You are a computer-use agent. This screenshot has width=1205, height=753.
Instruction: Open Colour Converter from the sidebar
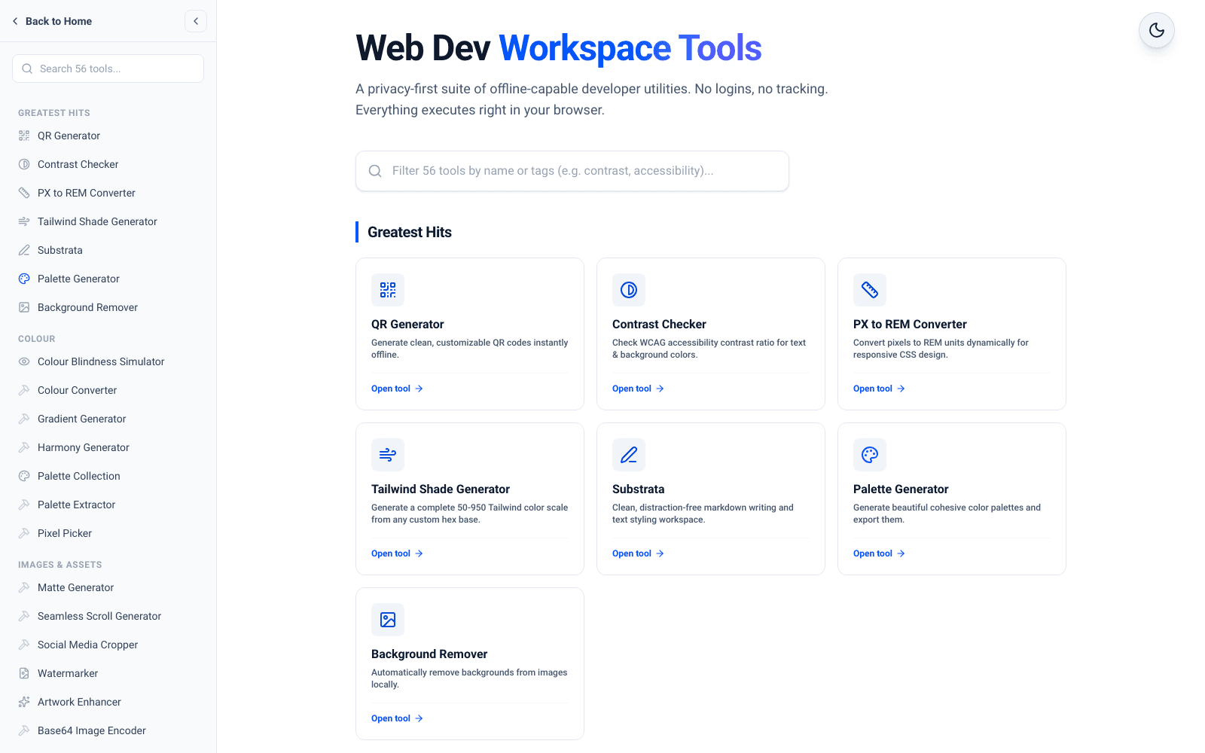pyautogui.click(x=108, y=390)
